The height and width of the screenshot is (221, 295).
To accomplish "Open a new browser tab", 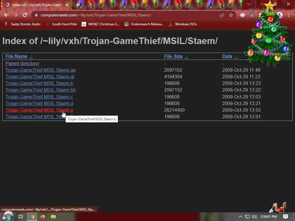I will pos(78,5).
